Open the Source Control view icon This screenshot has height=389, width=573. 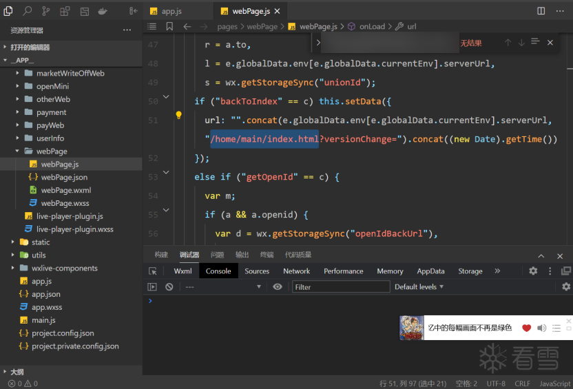[45, 11]
